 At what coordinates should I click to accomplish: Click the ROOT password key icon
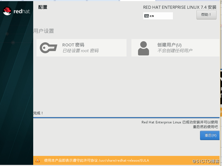pos(48,48)
